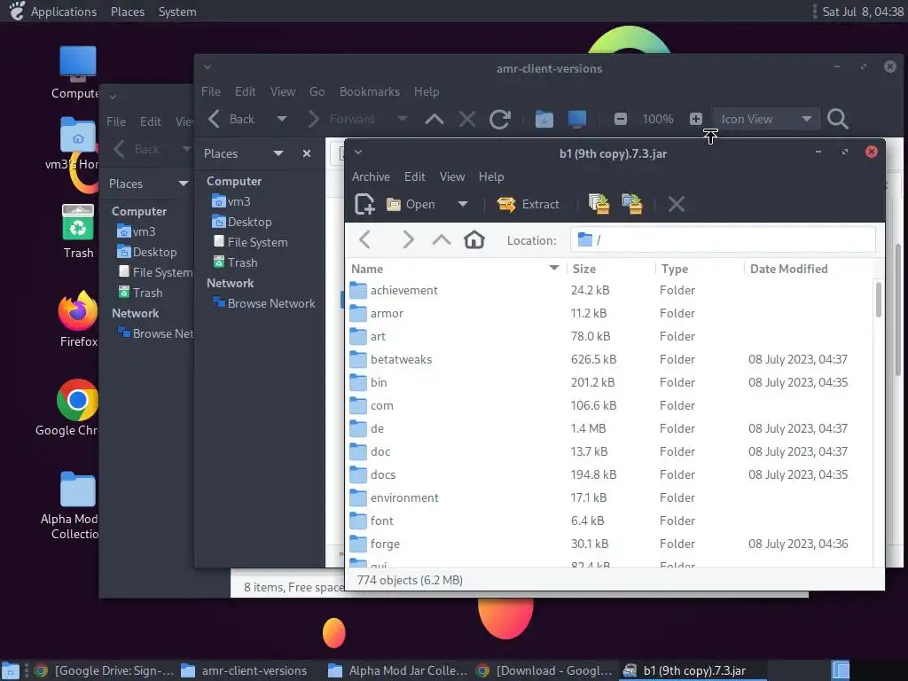
Task: Open the System menu in the top panel
Action: pos(177,12)
